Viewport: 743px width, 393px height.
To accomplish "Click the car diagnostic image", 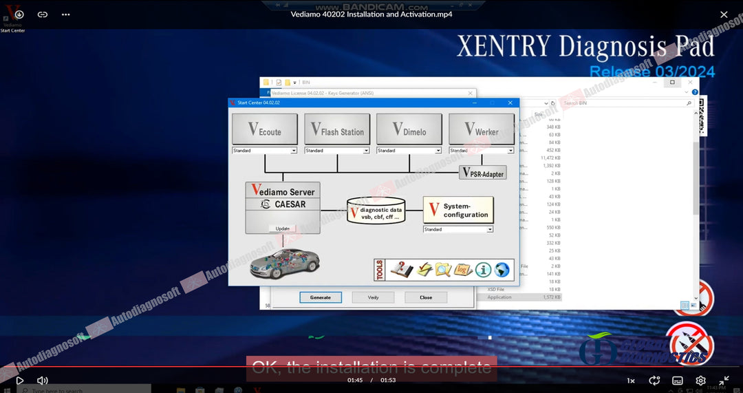I will pyautogui.click(x=285, y=263).
